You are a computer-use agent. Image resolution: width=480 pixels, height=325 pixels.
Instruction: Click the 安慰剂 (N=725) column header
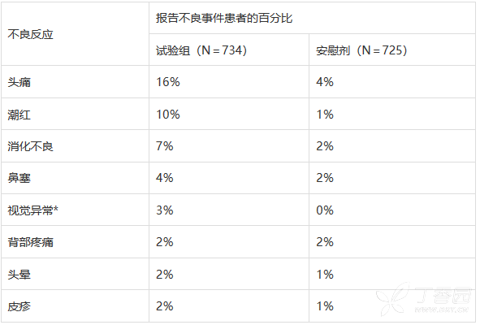(x=361, y=50)
